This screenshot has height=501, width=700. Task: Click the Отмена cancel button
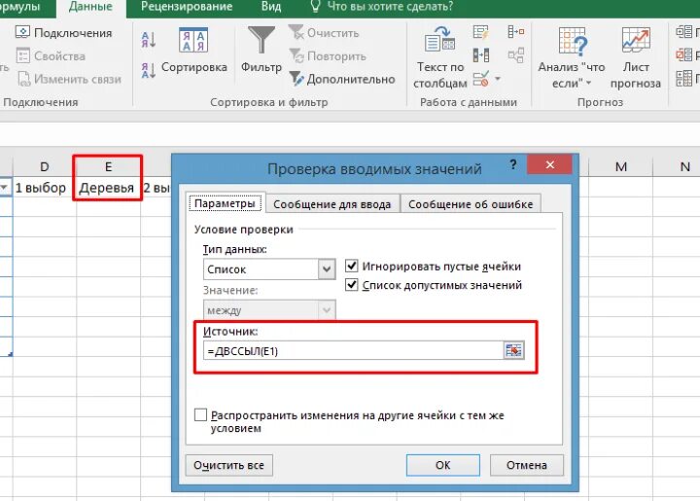527,465
